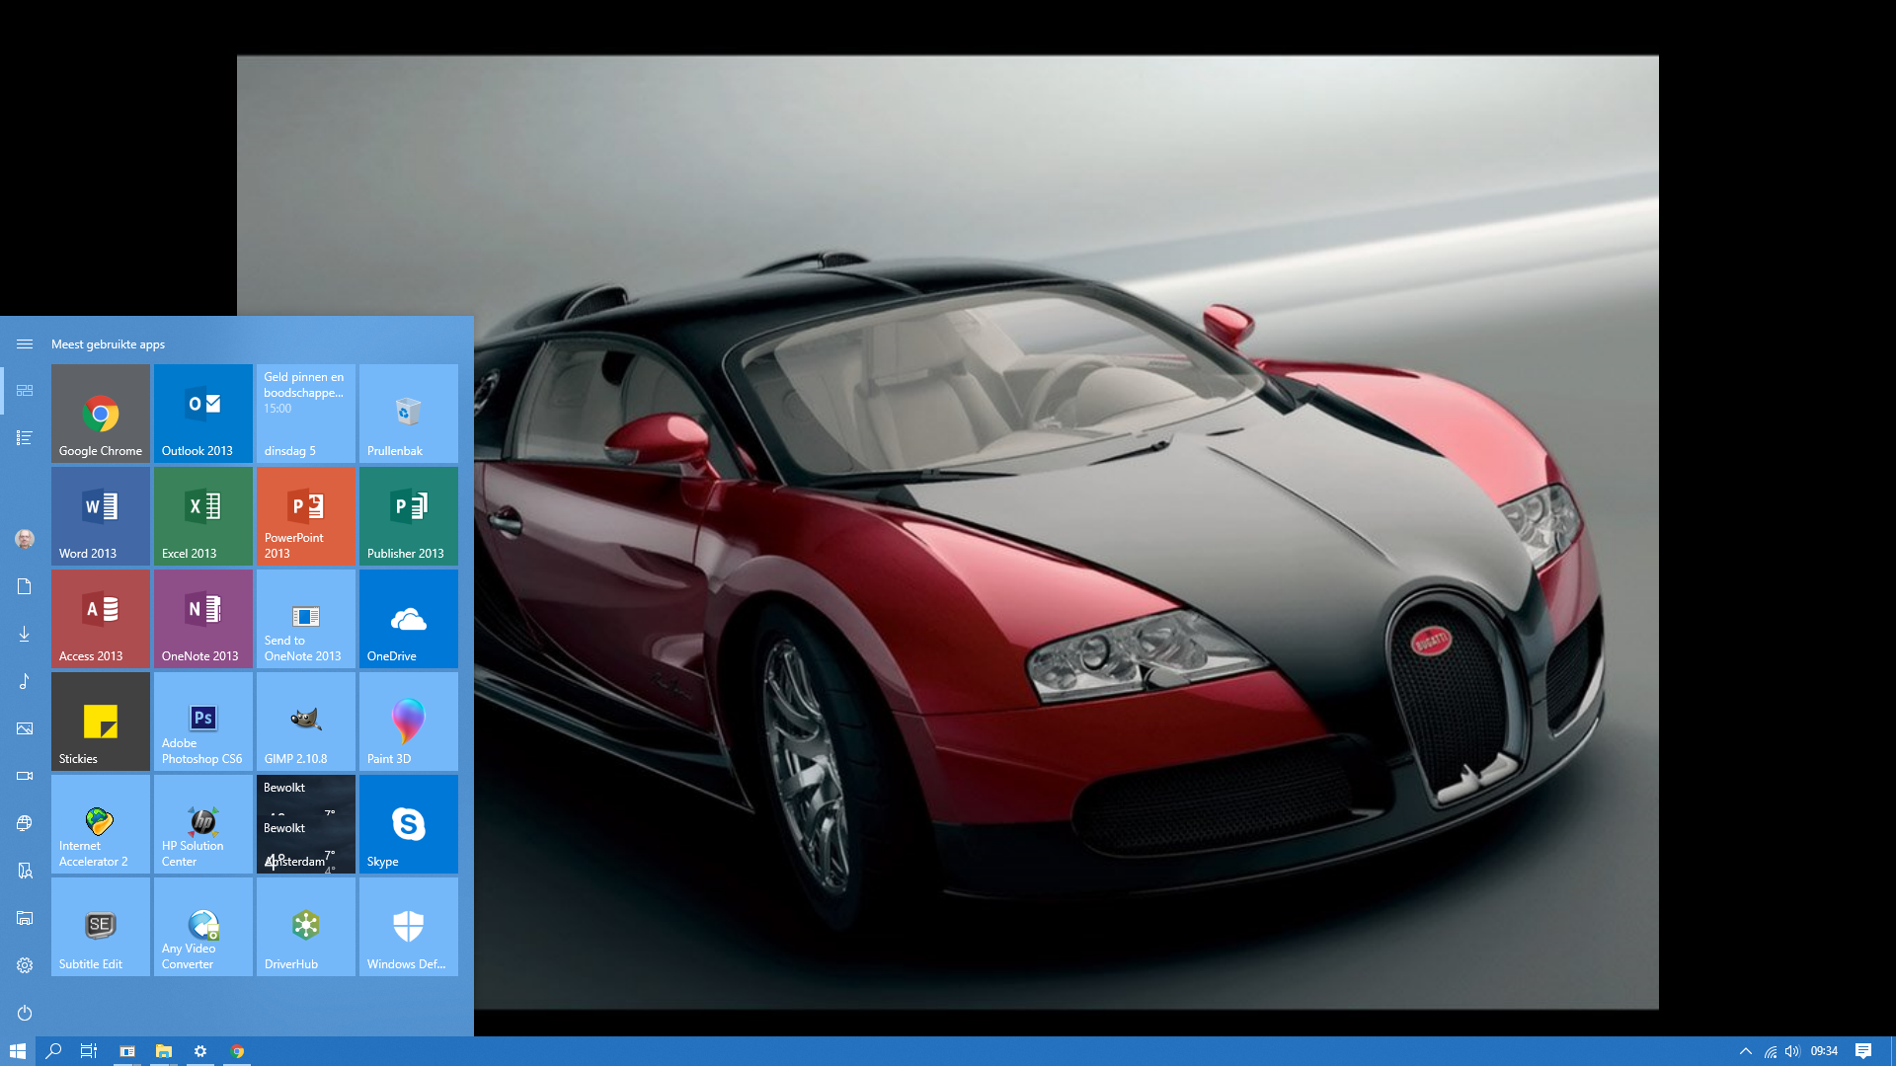
Task: Open the OneDrive tile
Action: (408, 619)
